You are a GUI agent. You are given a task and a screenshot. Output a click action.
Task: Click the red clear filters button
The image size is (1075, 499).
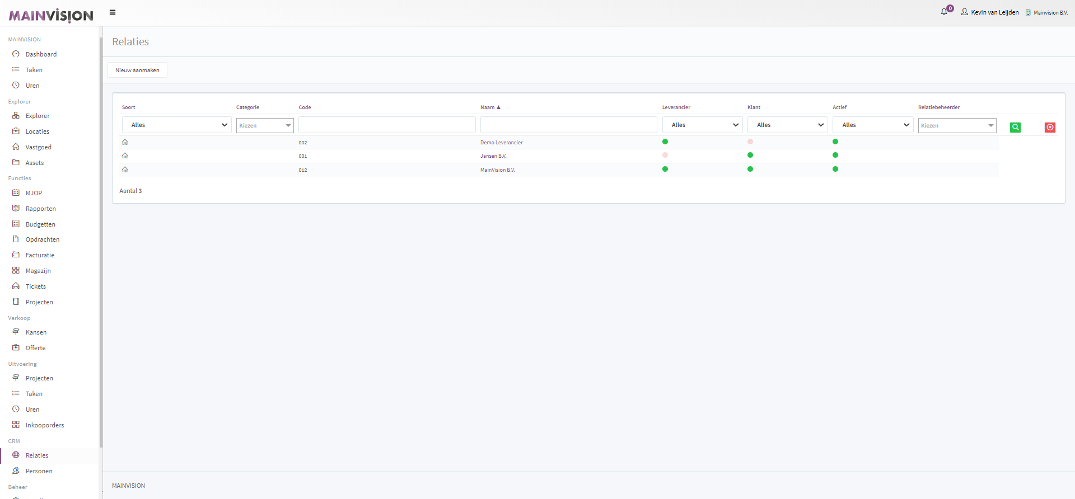1050,128
